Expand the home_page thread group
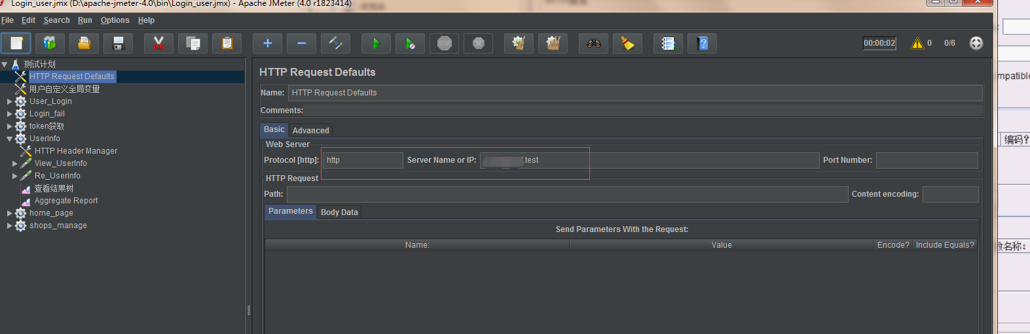This screenshot has width=1030, height=334. [x=9, y=213]
